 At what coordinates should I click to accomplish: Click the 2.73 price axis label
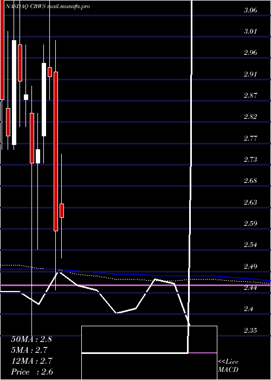[x=250, y=160]
